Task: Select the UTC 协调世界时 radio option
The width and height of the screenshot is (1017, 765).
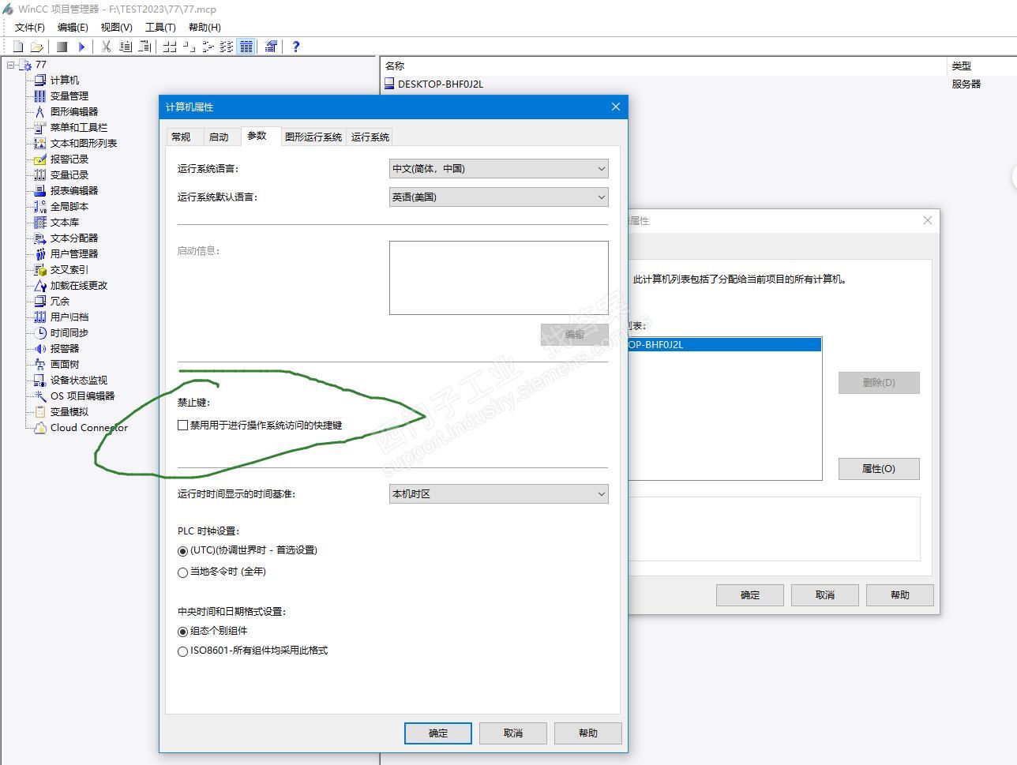Action: (183, 551)
